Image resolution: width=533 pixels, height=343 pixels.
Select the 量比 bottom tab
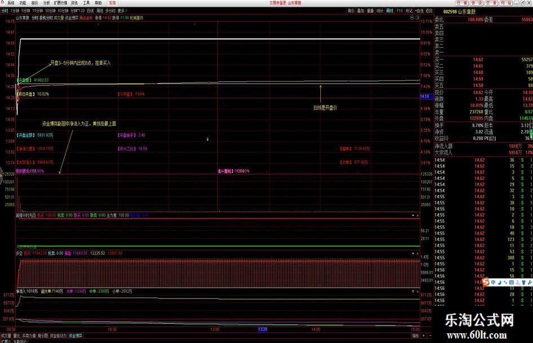[x=16, y=336]
